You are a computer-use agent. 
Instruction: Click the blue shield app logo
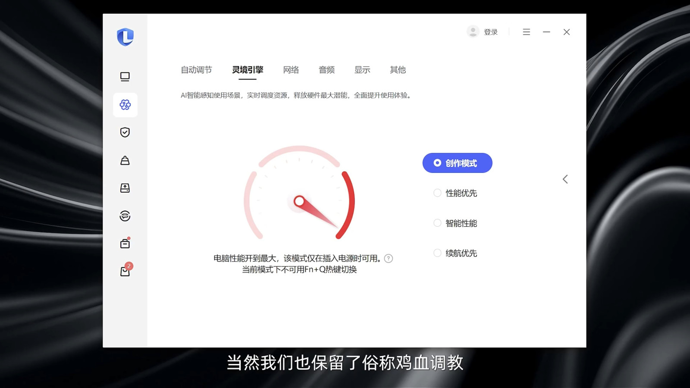pos(125,37)
